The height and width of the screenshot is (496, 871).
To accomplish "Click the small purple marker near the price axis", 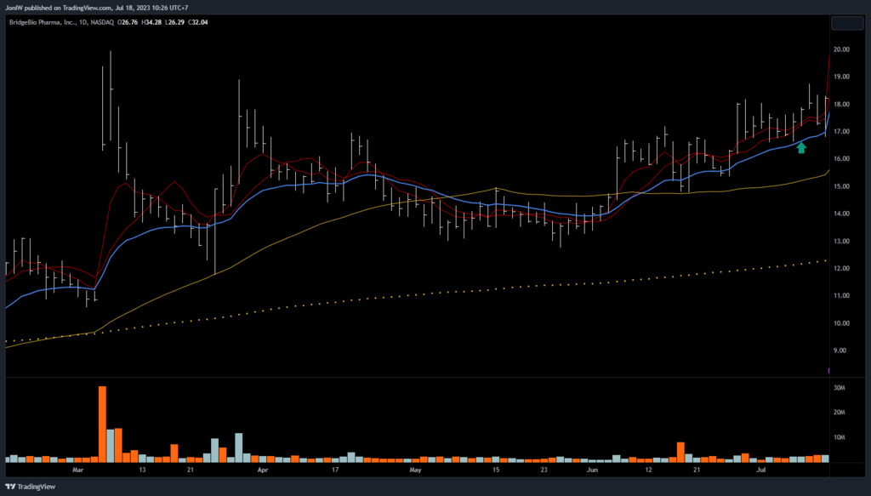I will pyautogui.click(x=828, y=370).
